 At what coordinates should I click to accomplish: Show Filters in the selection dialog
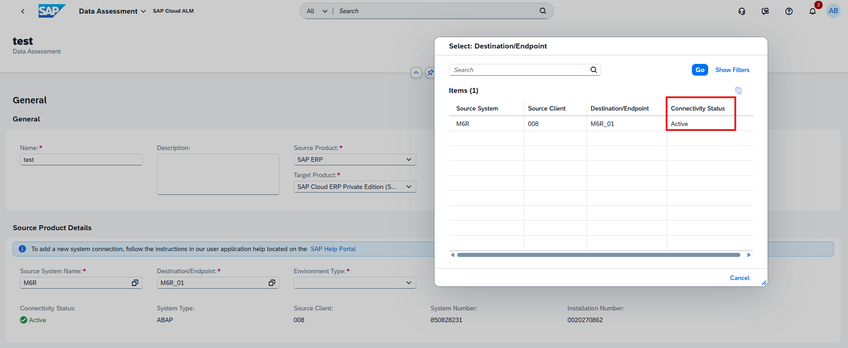(x=732, y=70)
